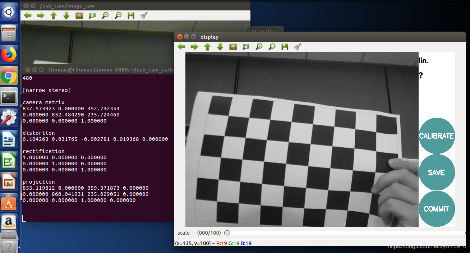Click fit-to-window magnifier icon in image_raw toolbar
Image resolution: width=470 pixels, height=253 pixels.
click(92, 15)
